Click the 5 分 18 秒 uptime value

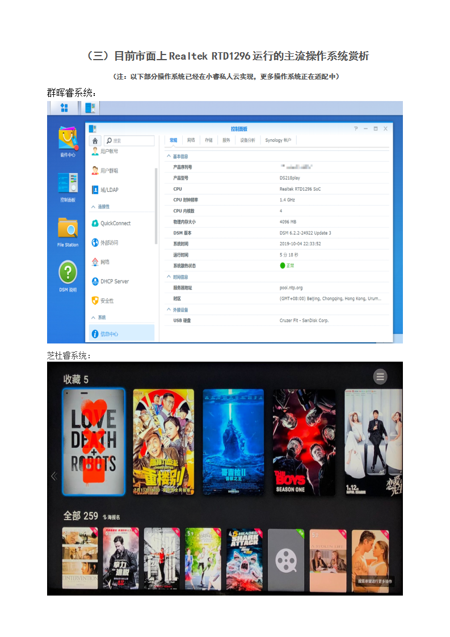coord(289,255)
